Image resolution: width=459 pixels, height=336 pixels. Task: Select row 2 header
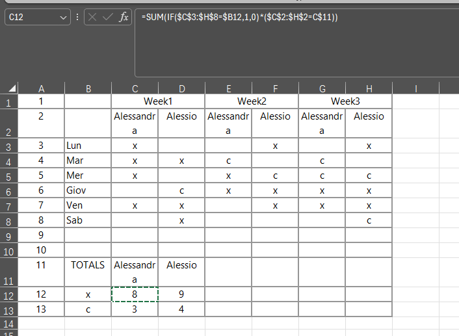tap(8, 123)
